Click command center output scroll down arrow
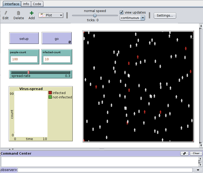This screenshot has height=173, width=203. point(200,165)
